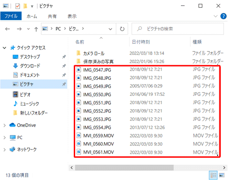
Task: Open the ファイル menu tab
Action: 11,16
